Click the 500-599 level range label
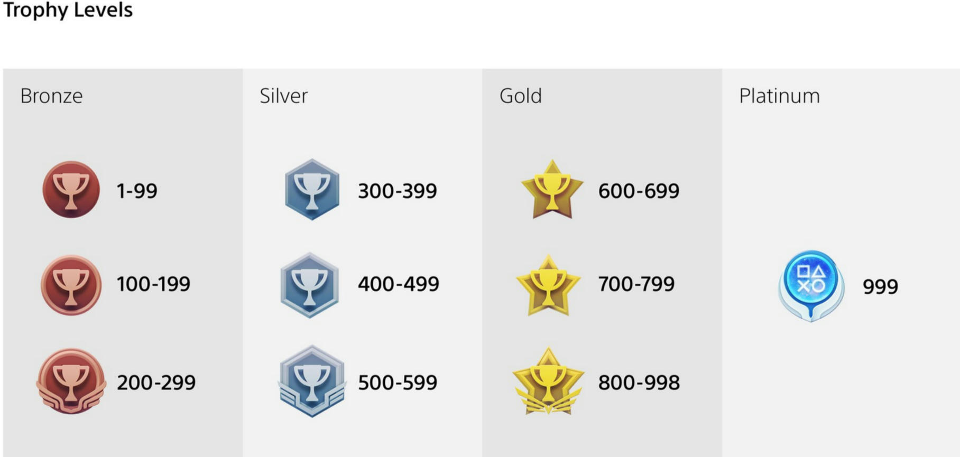The image size is (960, 457). (x=398, y=383)
